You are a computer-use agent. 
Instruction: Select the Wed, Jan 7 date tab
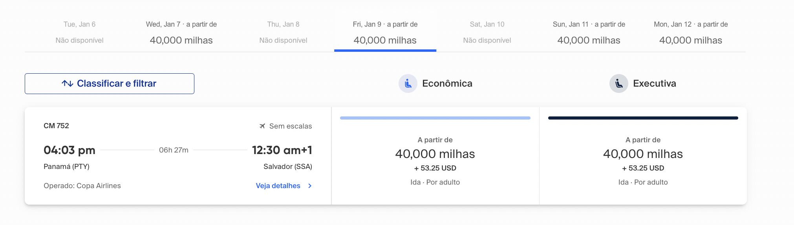181,33
